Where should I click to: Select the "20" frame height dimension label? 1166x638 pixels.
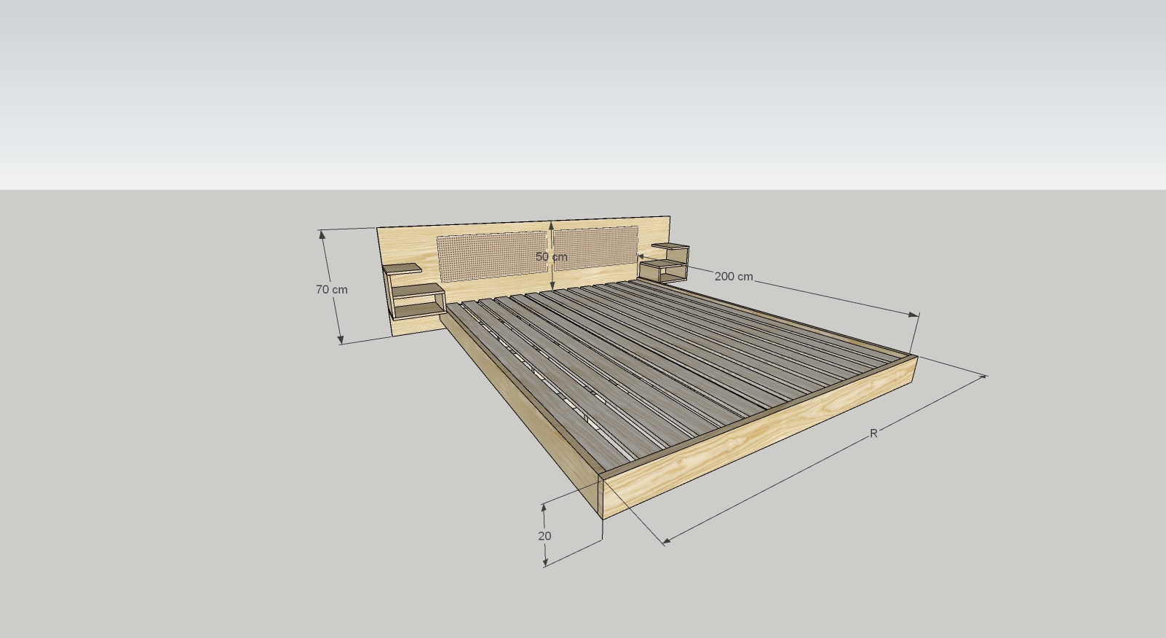544,535
